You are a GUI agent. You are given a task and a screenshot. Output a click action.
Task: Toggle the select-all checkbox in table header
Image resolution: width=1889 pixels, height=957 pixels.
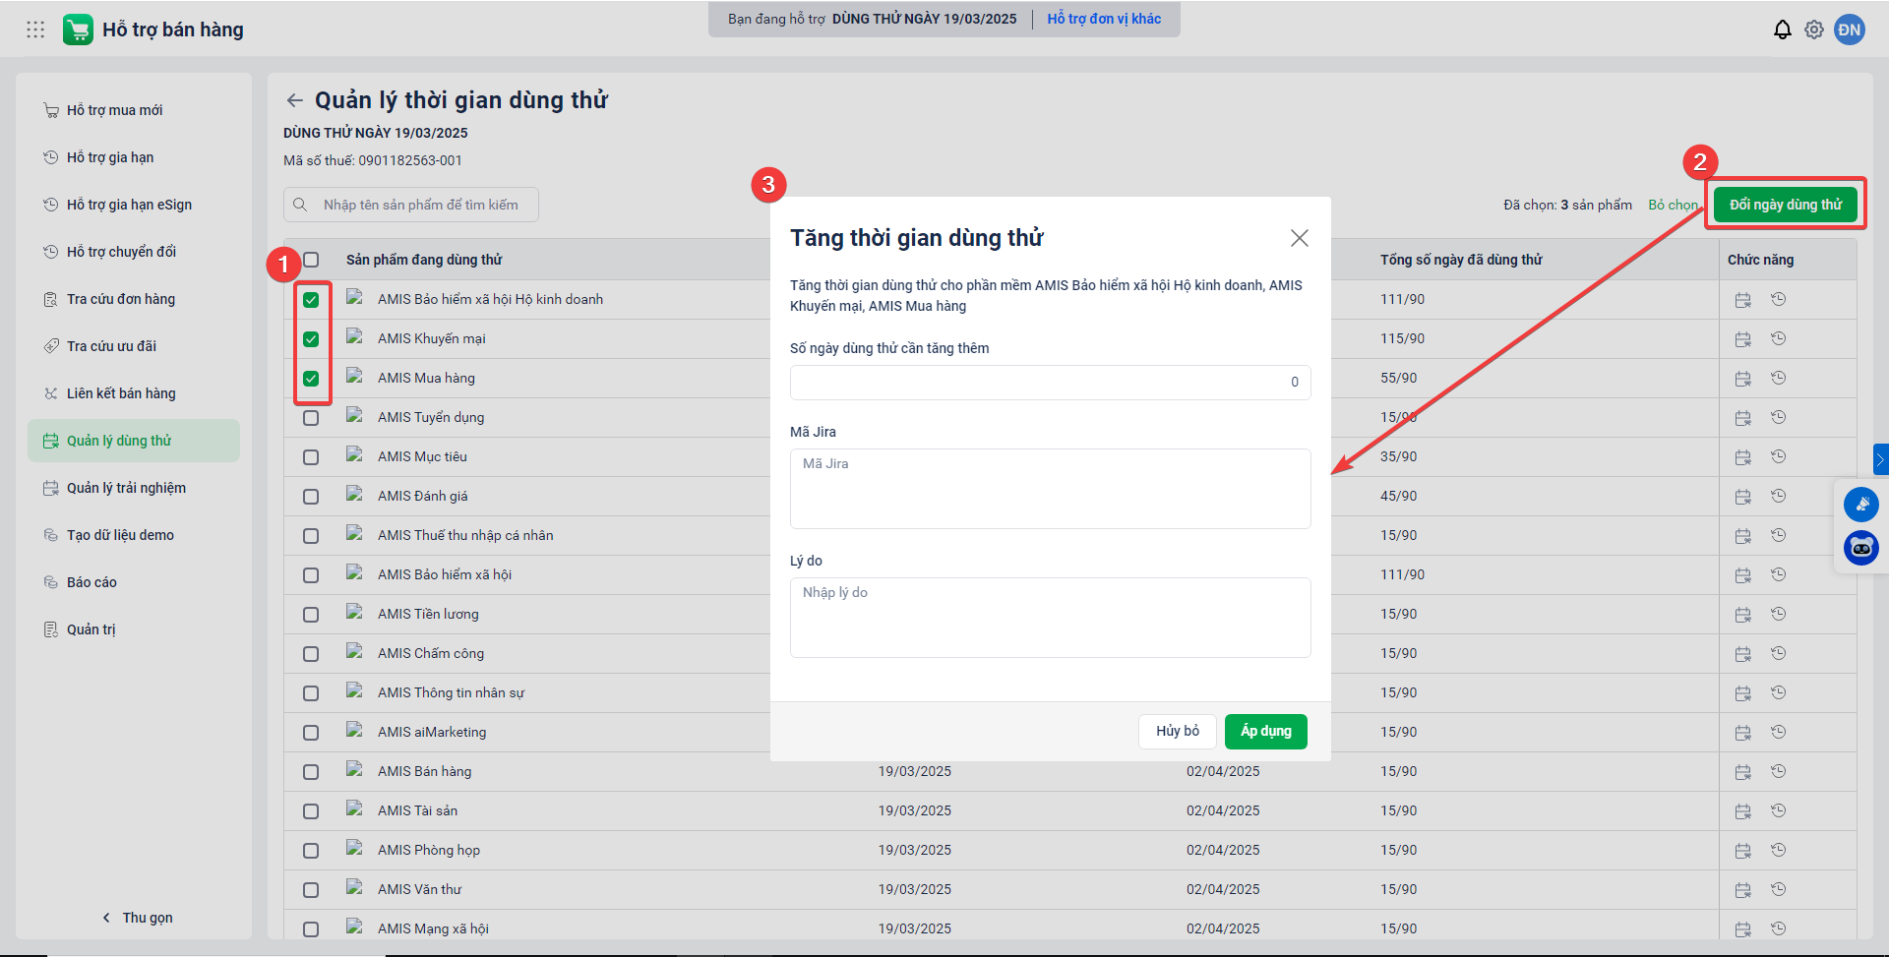click(x=311, y=260)
